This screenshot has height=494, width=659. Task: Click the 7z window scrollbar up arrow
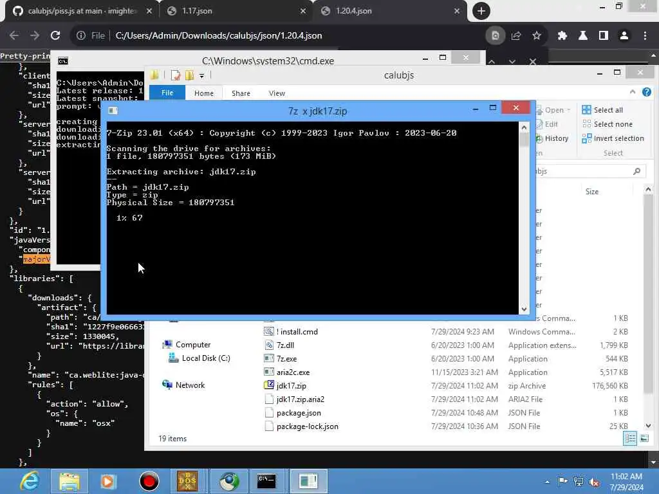click(524, 127)
